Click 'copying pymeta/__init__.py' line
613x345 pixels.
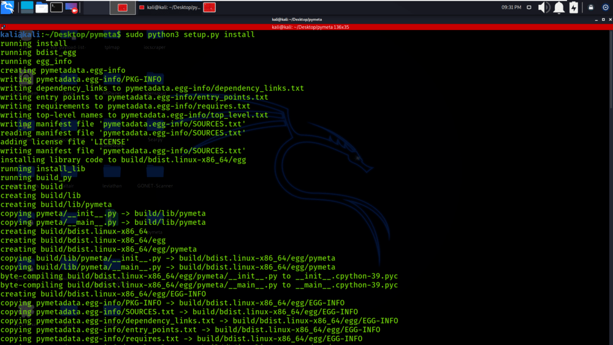pyautogui.click(x=103, y=214)
